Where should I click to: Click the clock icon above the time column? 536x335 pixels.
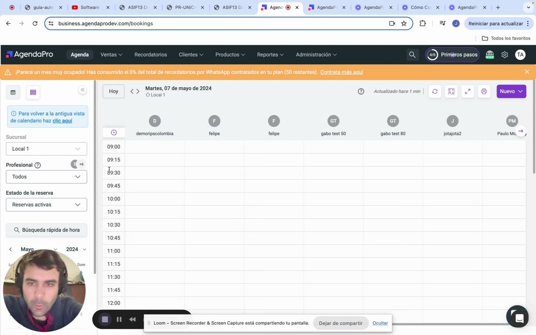(114, 132)
